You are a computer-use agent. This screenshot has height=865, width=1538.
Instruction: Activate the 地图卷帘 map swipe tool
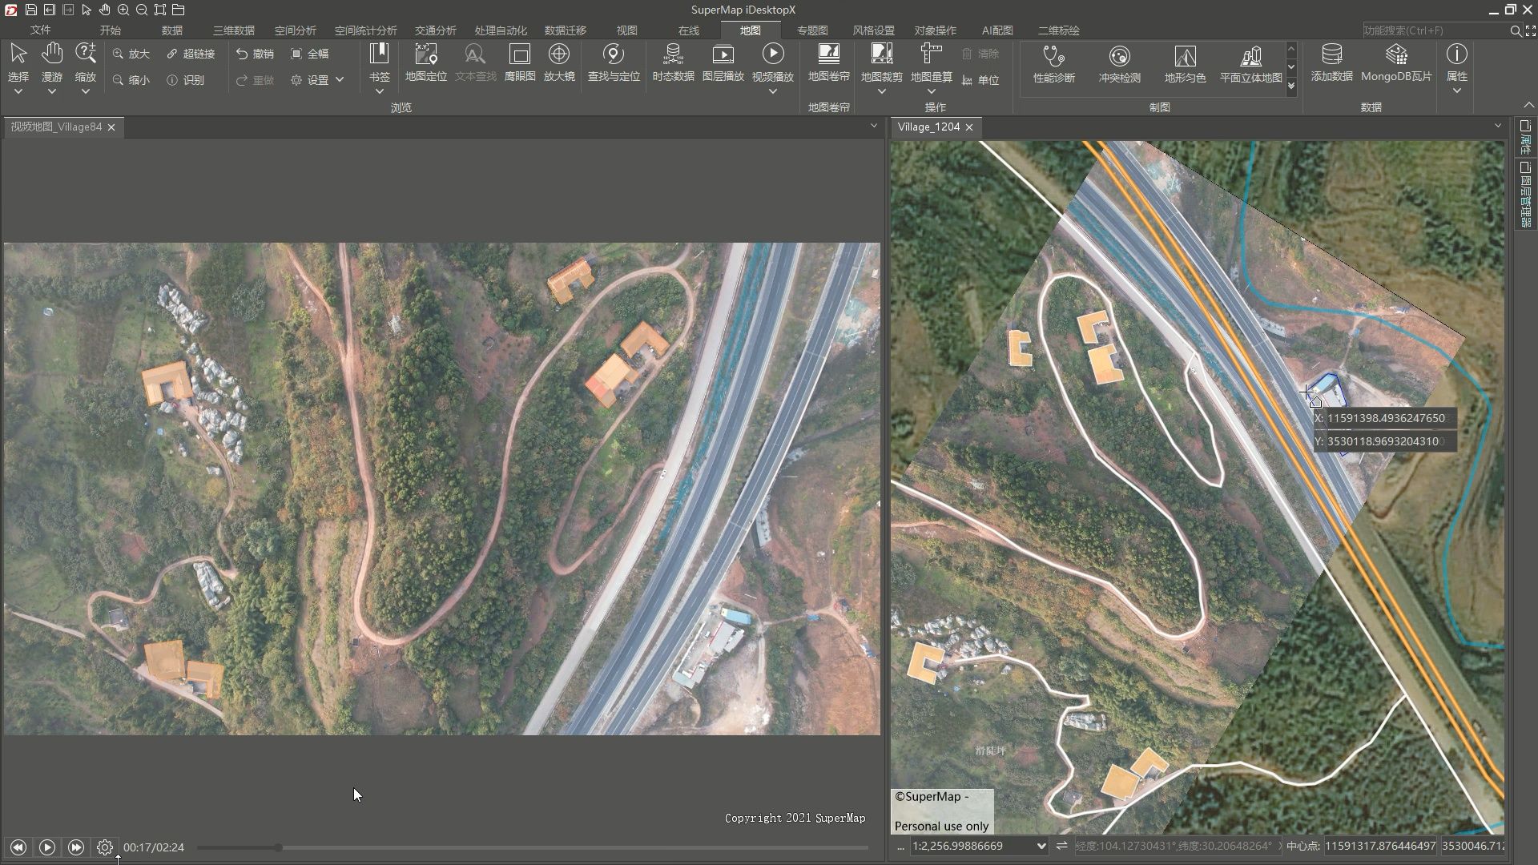coord(829,62)
